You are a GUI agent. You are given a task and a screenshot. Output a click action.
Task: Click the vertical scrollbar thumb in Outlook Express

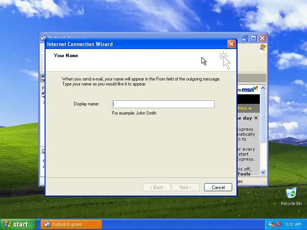(x=263, y=117)
